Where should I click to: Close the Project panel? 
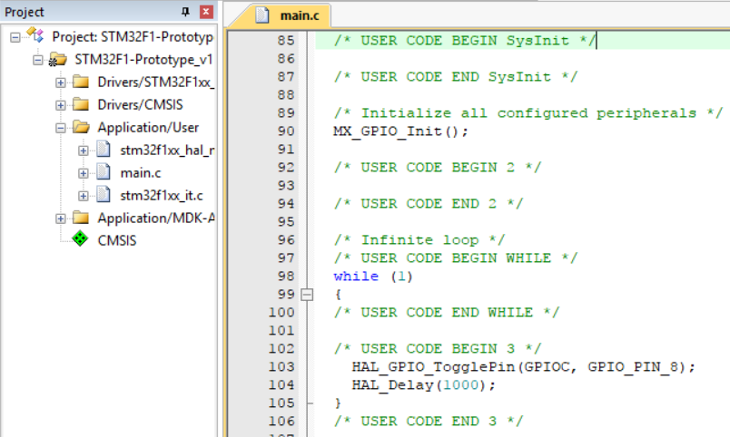(x=206, y=12)
